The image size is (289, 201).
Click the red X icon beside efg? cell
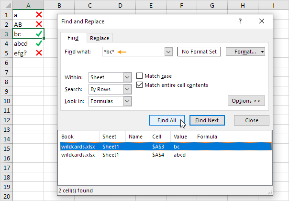pyautogui.click(x=39, y=53)
